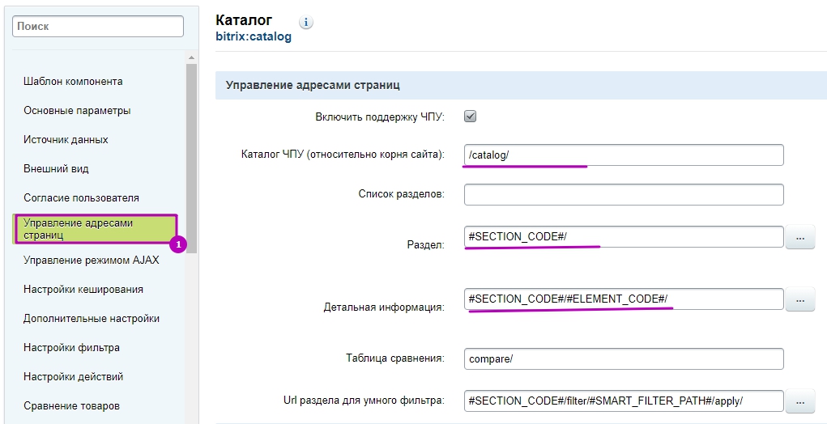Go to Настройки кеширования section
This screenshot has width=827, height=424.
click(83, 290)
